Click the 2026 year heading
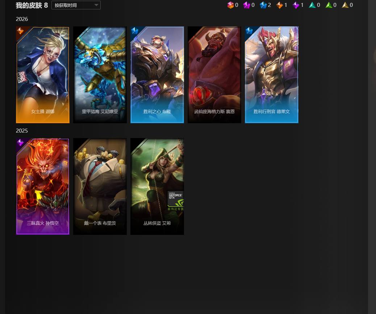 point(22,19)
